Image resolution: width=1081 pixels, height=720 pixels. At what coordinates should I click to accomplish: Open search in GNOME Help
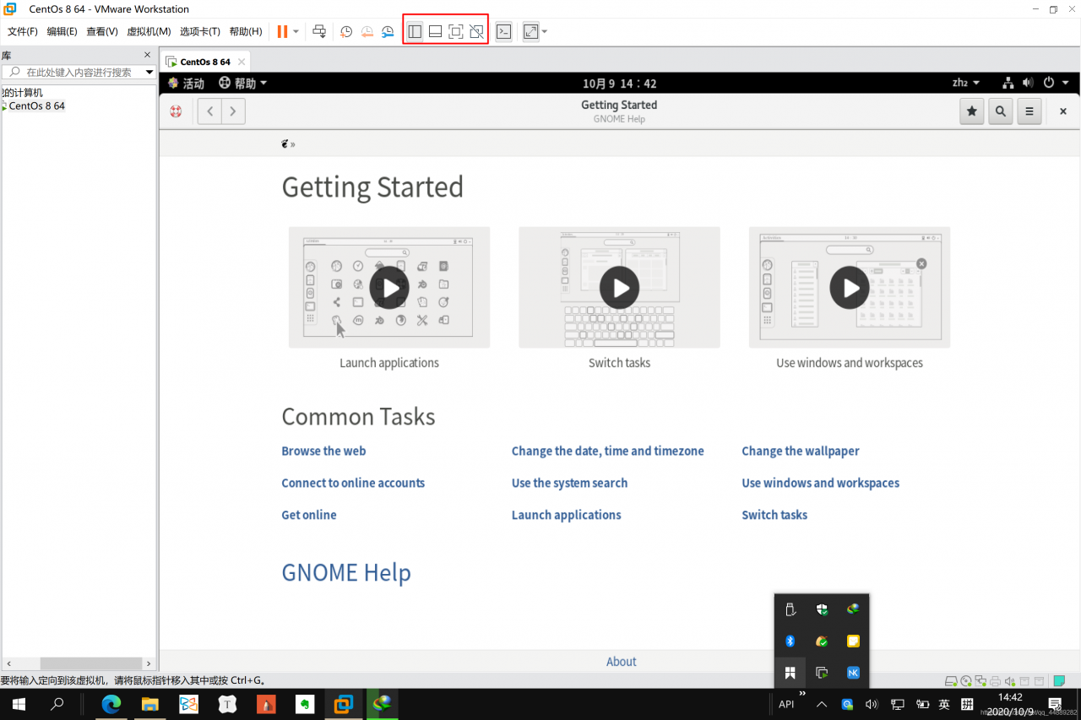point(1001,111)
